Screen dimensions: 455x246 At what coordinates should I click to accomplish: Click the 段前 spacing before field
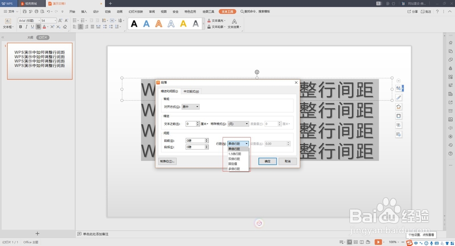click(195, 141)
